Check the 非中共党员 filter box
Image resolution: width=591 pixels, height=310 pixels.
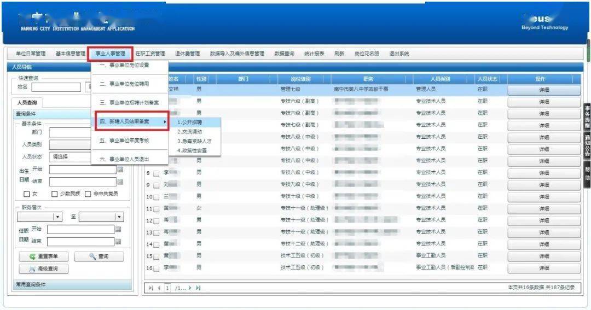[x=87, y=194]
